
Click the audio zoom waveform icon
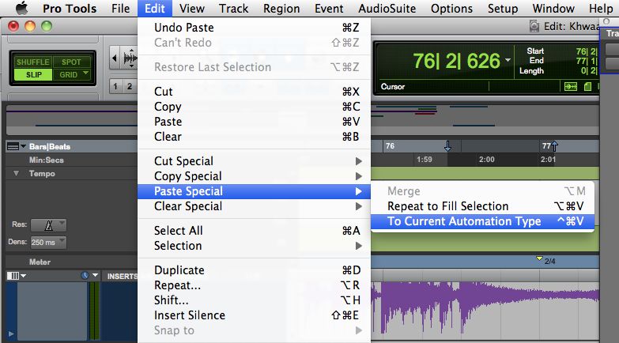pyautogui.click(x=130, y=58)
